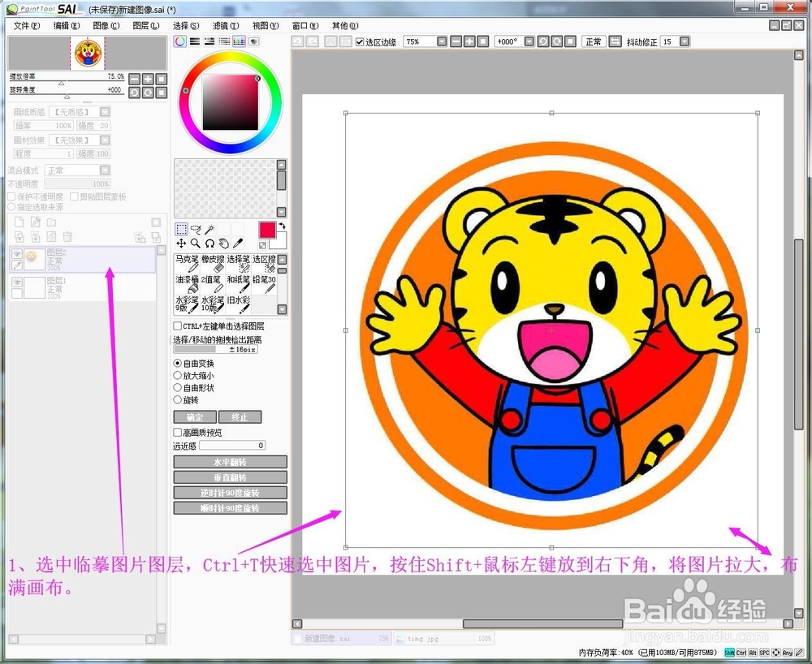Open the 视图 menu
Viewport: 812px width, 664px height.
click(266, 25)
